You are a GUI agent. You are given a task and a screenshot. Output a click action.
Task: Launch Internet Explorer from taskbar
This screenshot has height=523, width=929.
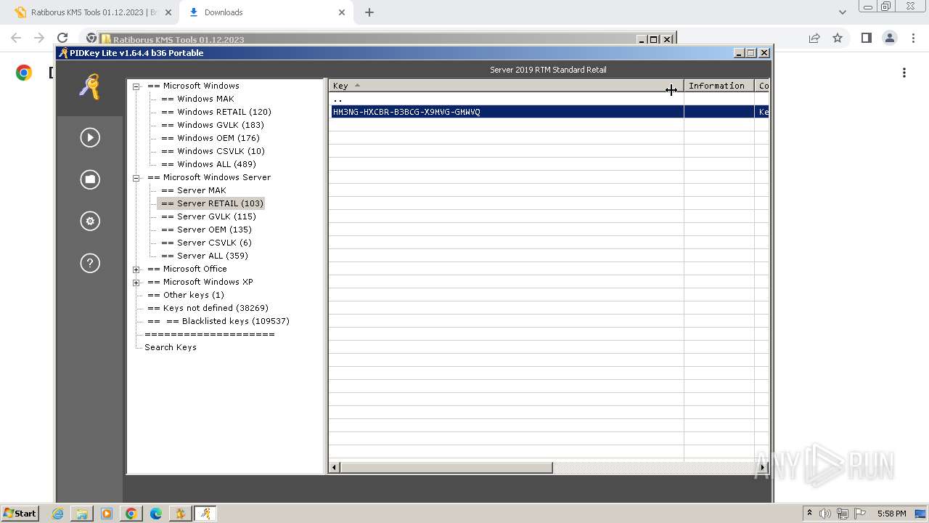tap(58, 514)
